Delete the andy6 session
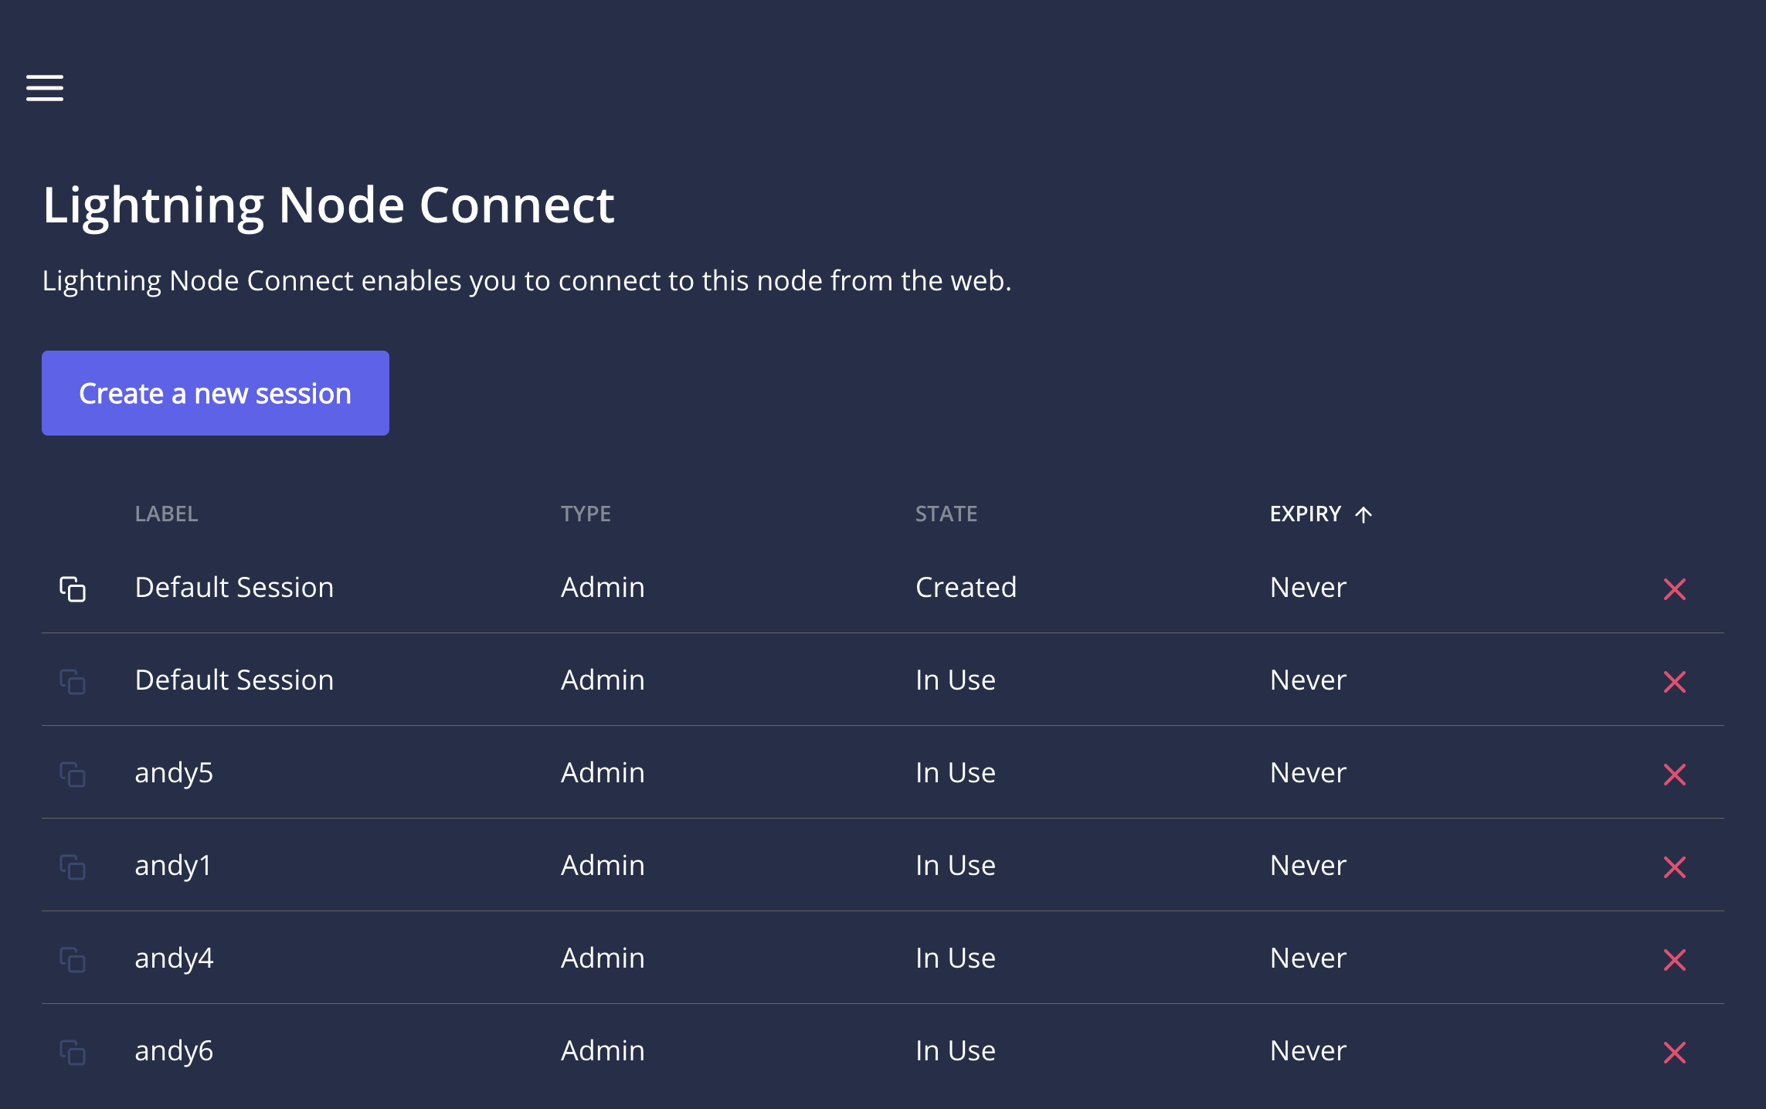Screen dimensions: 1766x1109 1674,1053
